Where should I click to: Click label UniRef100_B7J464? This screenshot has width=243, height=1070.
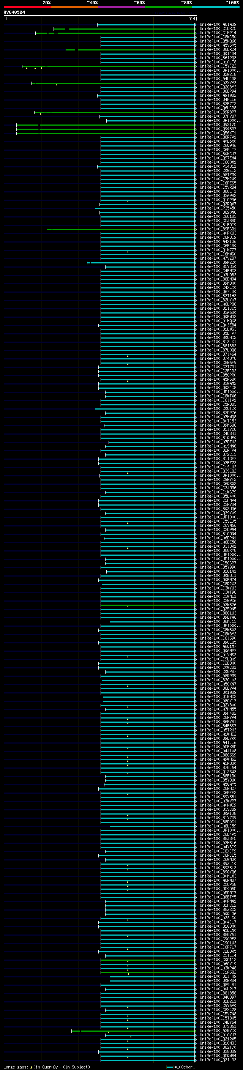[218, 355]
